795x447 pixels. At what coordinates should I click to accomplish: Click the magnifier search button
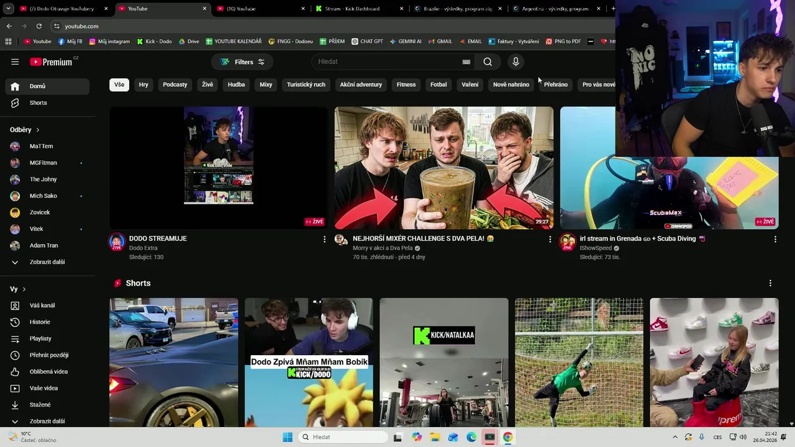point(488,61)
